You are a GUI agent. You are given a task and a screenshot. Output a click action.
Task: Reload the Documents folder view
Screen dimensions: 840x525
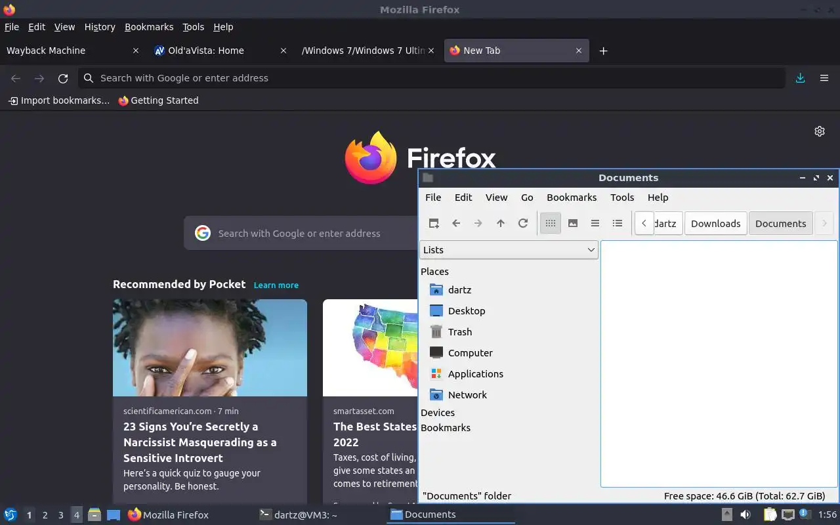(x=523, y=223)
